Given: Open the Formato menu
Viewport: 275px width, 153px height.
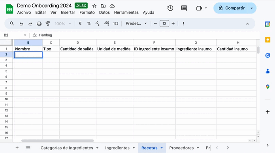Looking at the screenshot, I should pos(87,13).
